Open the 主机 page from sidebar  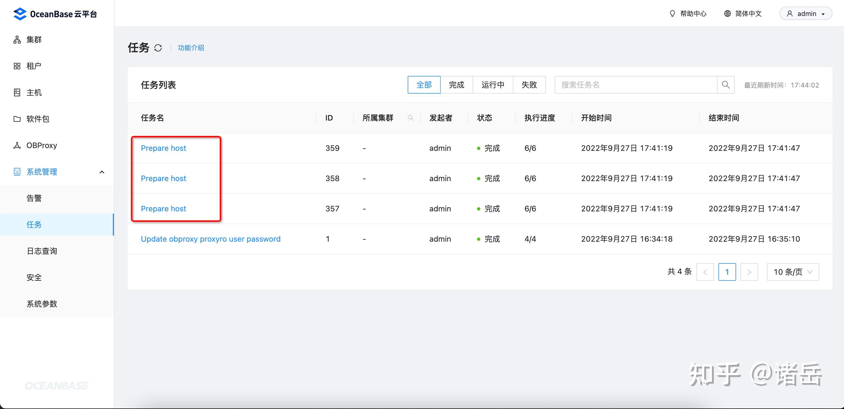click(x=34, y=92)
